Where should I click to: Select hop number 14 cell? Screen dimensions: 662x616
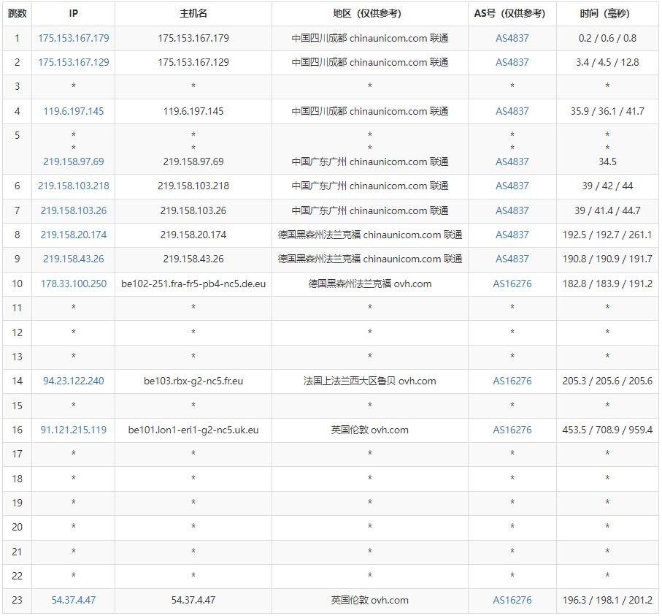(18, 381)
